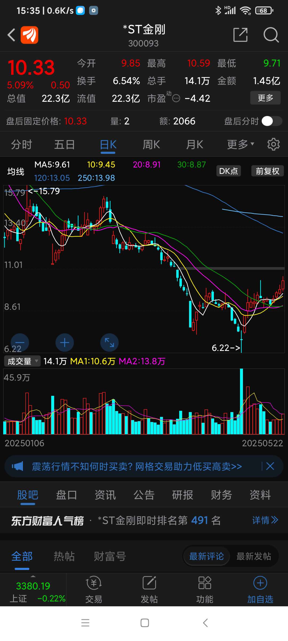
Task: Tap the megaphone announcement icon
Action: (18, 466)
